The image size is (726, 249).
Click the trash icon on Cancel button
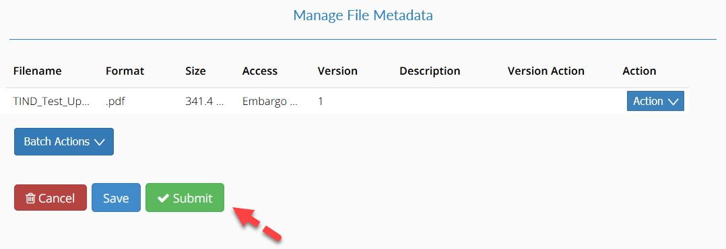click(x=30, y=199)
